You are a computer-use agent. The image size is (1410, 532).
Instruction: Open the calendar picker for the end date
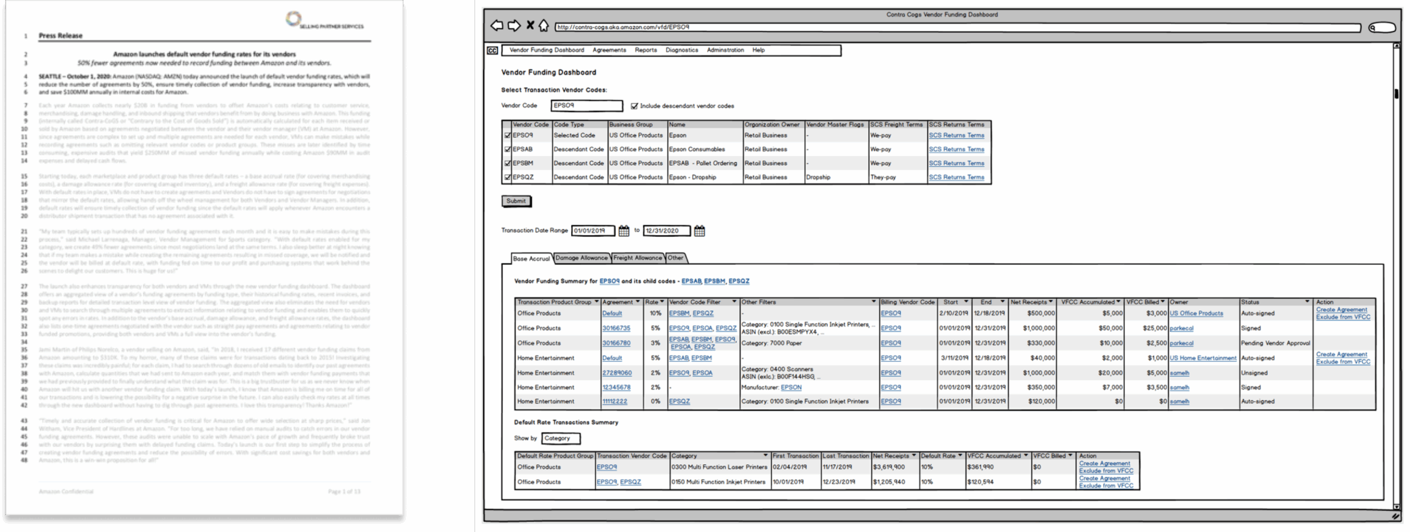point(699,231)
